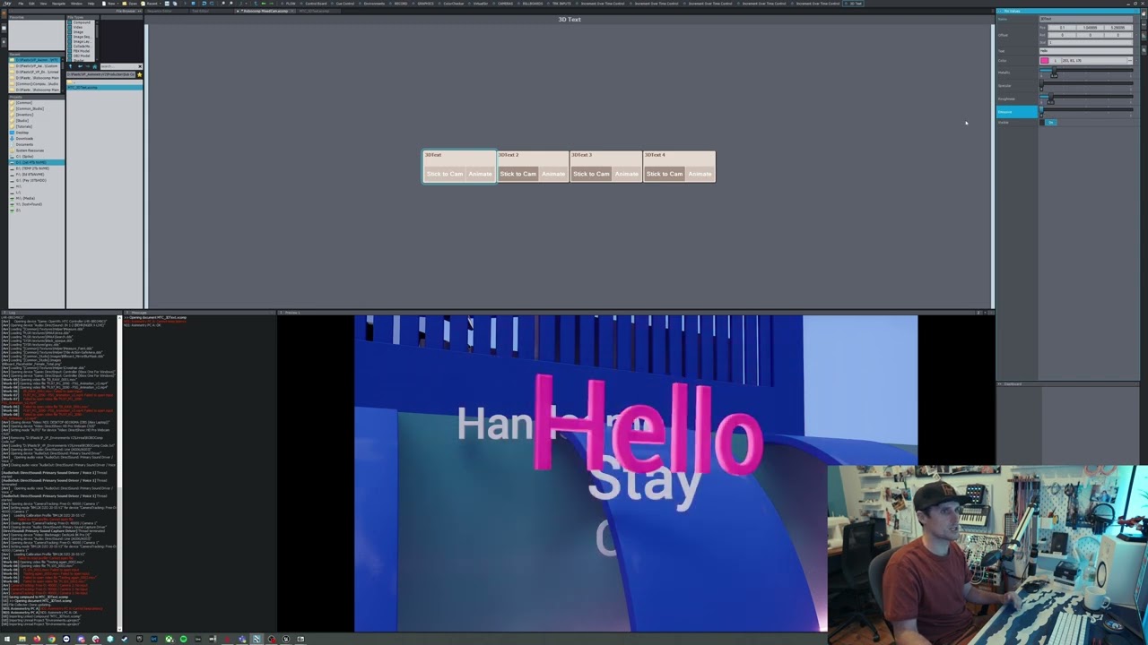Select [Tutorials] folder in Projects
This screenshot has width=1148, height=645.
pyautogui.click(x=23, y=126)
